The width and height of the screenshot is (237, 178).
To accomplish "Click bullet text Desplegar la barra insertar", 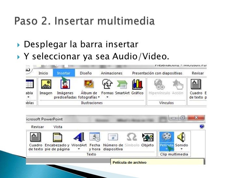I will pyautogui.click(x=81, y=44).
